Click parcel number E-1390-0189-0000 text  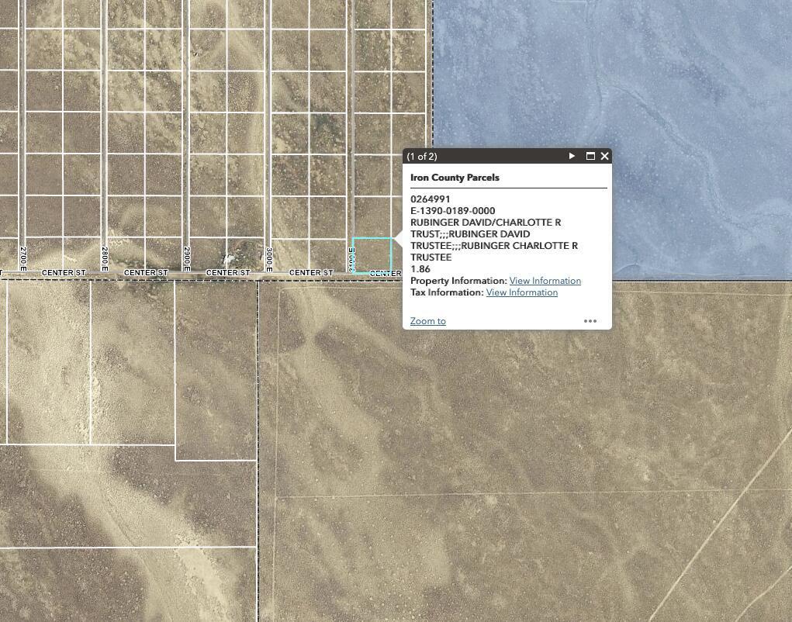coord(452,211)
